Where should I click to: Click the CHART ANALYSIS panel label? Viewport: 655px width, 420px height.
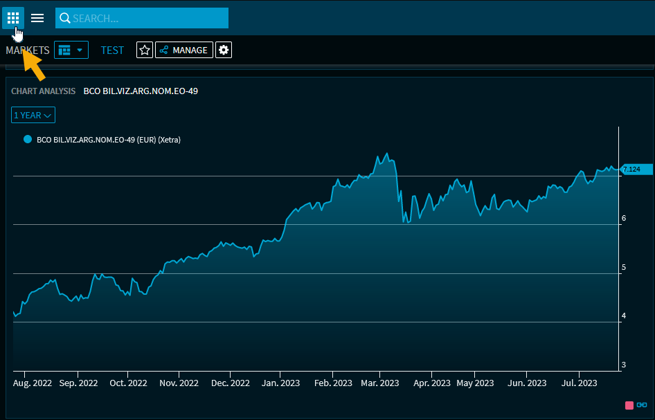[43, 91]
